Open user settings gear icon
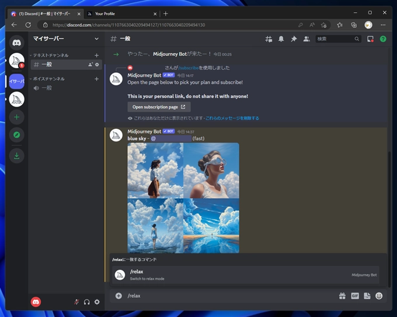Viewport: 397px width, 317px height. pyautogui.click(x=97, y=302)
